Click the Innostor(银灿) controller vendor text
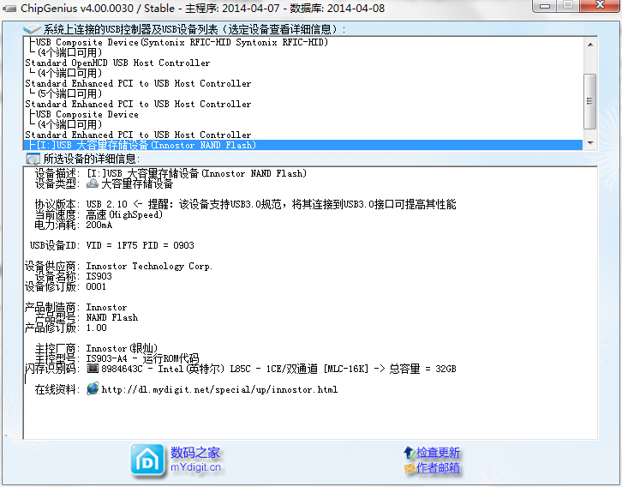The width and height of the screenshot is (622, 487). (122, 348)
